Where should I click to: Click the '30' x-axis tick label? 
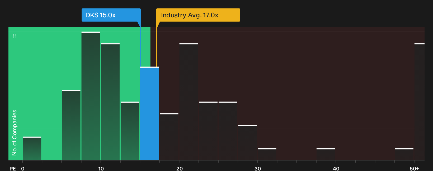coord(258,168)
